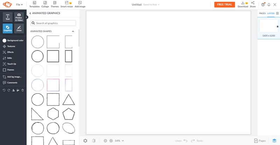280x145 pixels.
Task: Switch to the LAYERS tab
Action: click(271, 13)
